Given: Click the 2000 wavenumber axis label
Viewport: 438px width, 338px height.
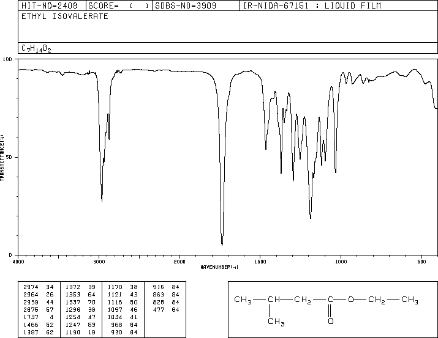Looking at the screenshot, I should [179, 262].
